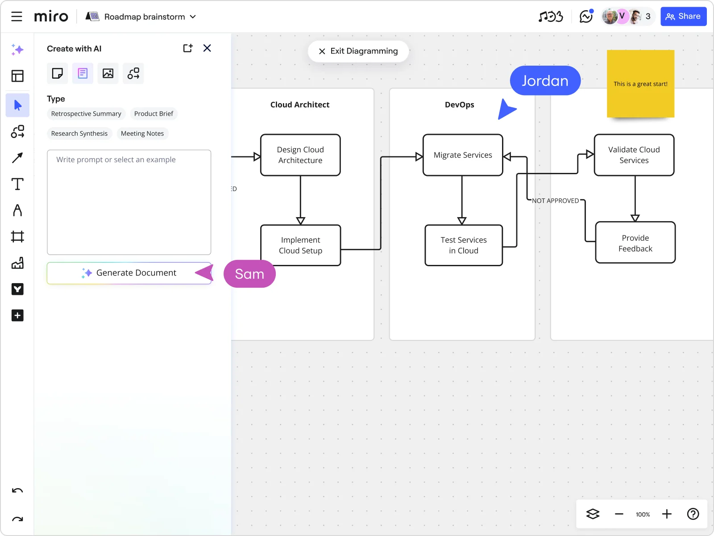Zoom out with minus button
The width and height of the screenshot is (714, 536).
[619, 514]
